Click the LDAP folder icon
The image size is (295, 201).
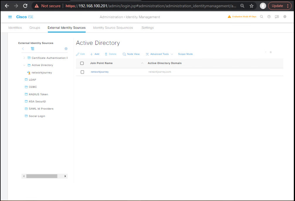[x=26, y=79]
